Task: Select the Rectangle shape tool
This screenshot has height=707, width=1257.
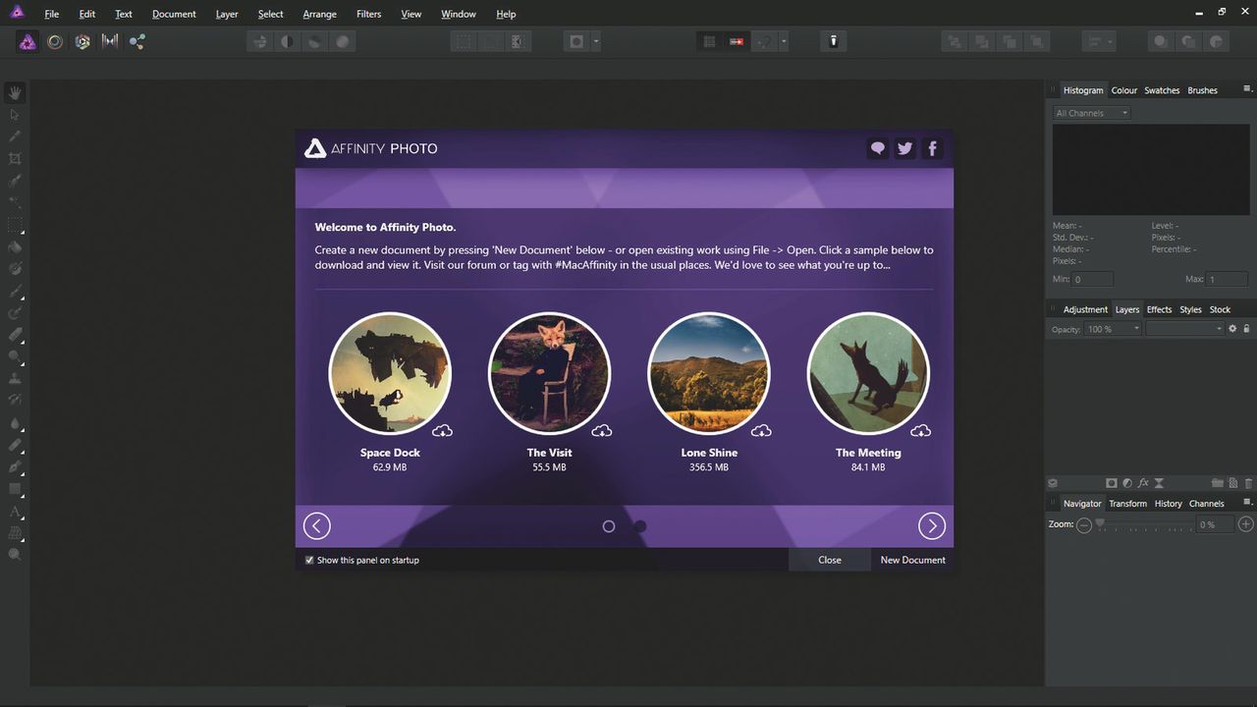Action: [15, 488]
